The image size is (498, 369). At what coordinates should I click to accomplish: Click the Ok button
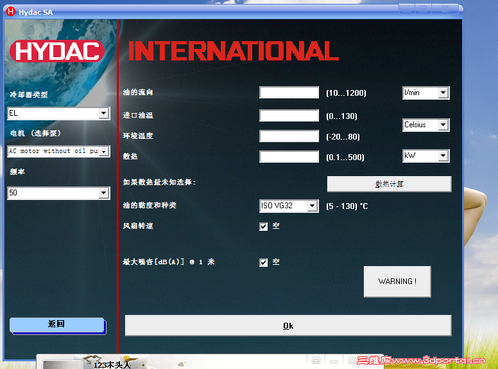pos(288,325)
